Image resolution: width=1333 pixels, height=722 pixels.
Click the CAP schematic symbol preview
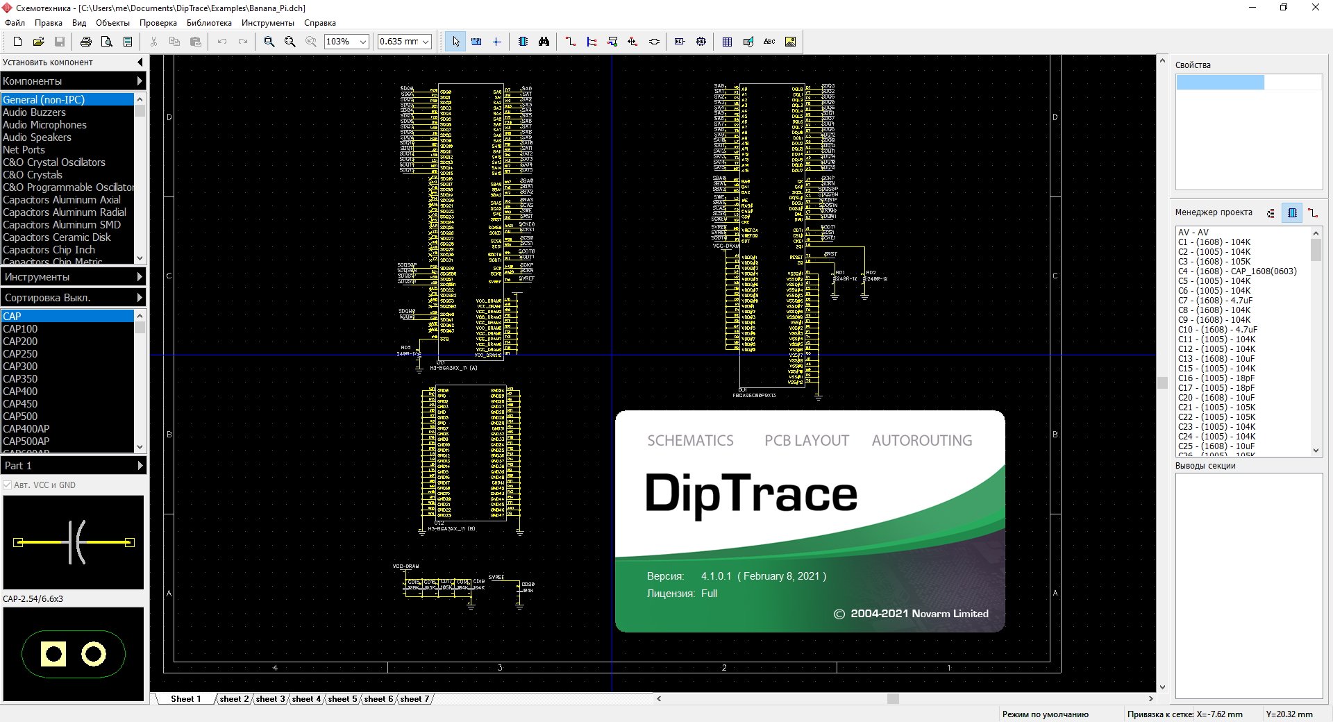74,542
